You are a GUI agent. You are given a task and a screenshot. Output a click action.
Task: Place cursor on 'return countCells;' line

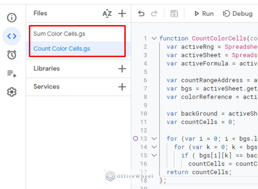pos(199,172)
